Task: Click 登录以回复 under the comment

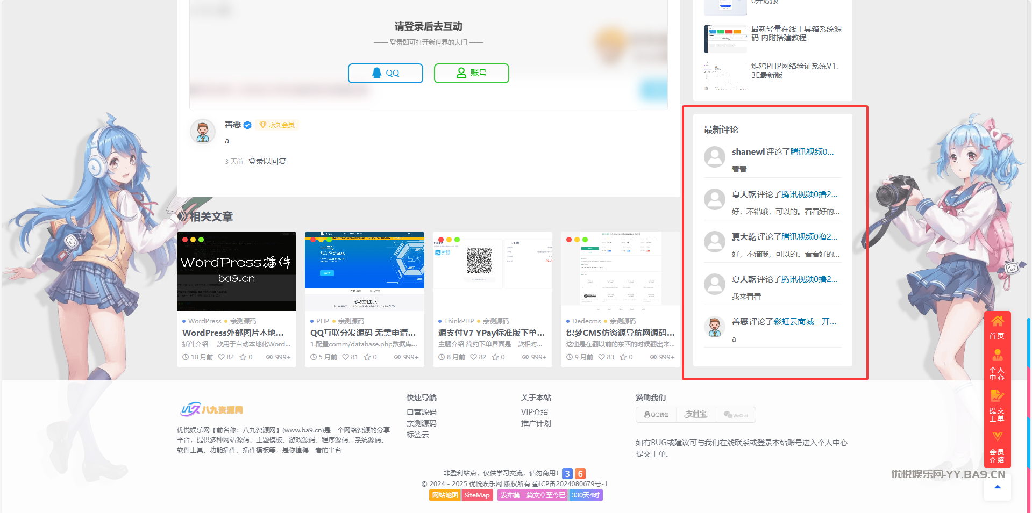Action: pos(267,161)
